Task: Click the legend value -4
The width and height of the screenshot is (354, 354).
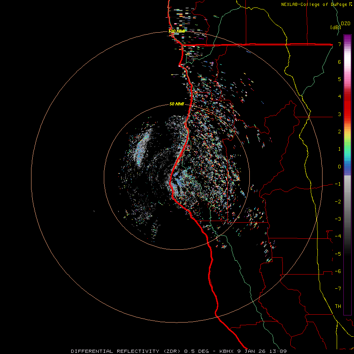Action: (x=338, y=236)
